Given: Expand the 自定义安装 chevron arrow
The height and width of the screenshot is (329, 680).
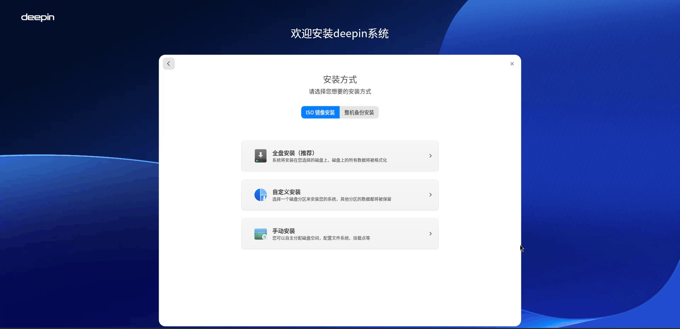Looking at the screenshot, I should click(x=430, y=195).
